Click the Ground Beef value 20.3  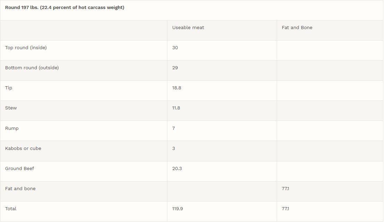[x=177, y=169]
